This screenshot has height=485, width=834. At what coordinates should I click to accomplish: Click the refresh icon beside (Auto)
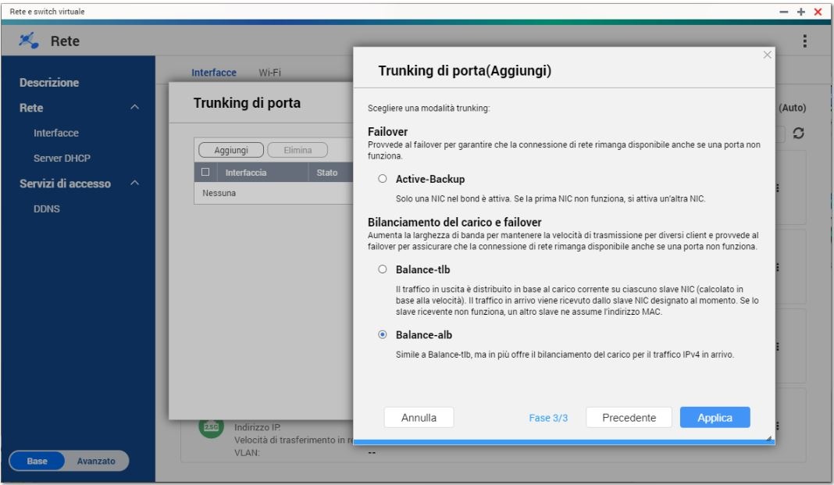pos(798,134)
